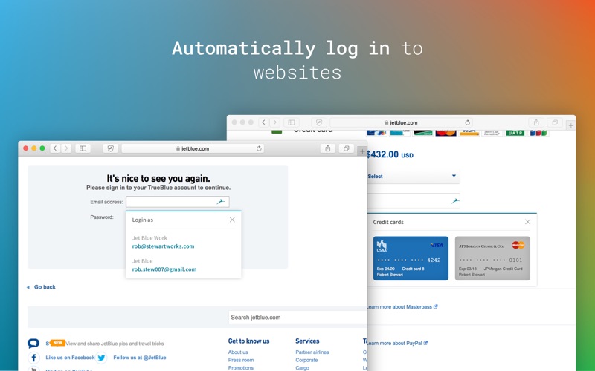Image resolution: width=595 pixels, height=371 pixels.
Task: Close the Login as popup
Action: point(232,220)
